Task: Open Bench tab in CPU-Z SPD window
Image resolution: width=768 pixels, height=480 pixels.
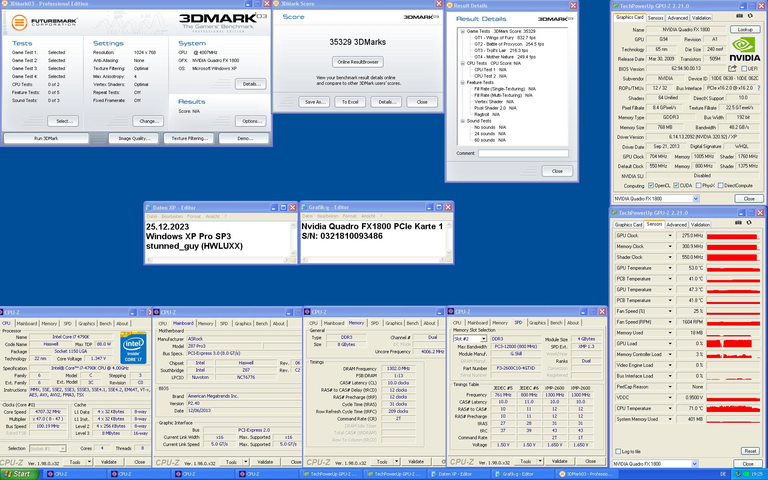Action: click(556, 323)
